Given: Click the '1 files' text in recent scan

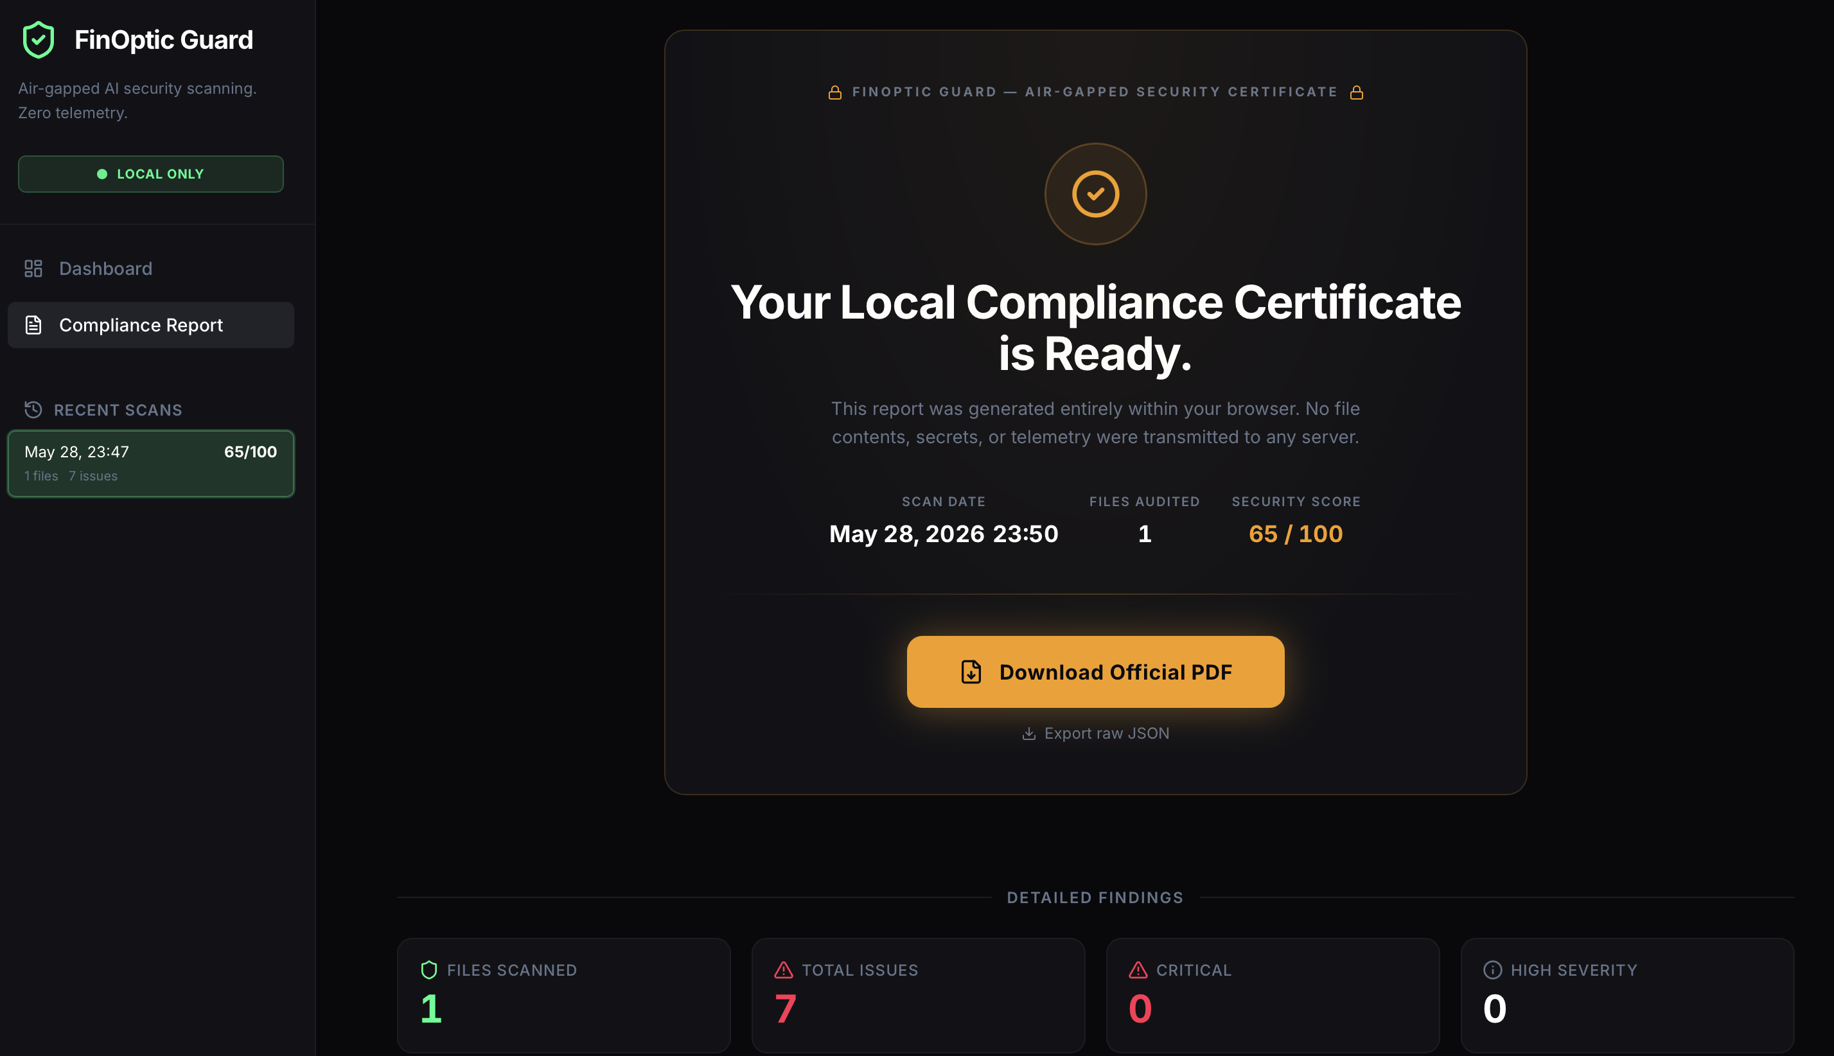Looking at the screenshot, I should (41, 476).
